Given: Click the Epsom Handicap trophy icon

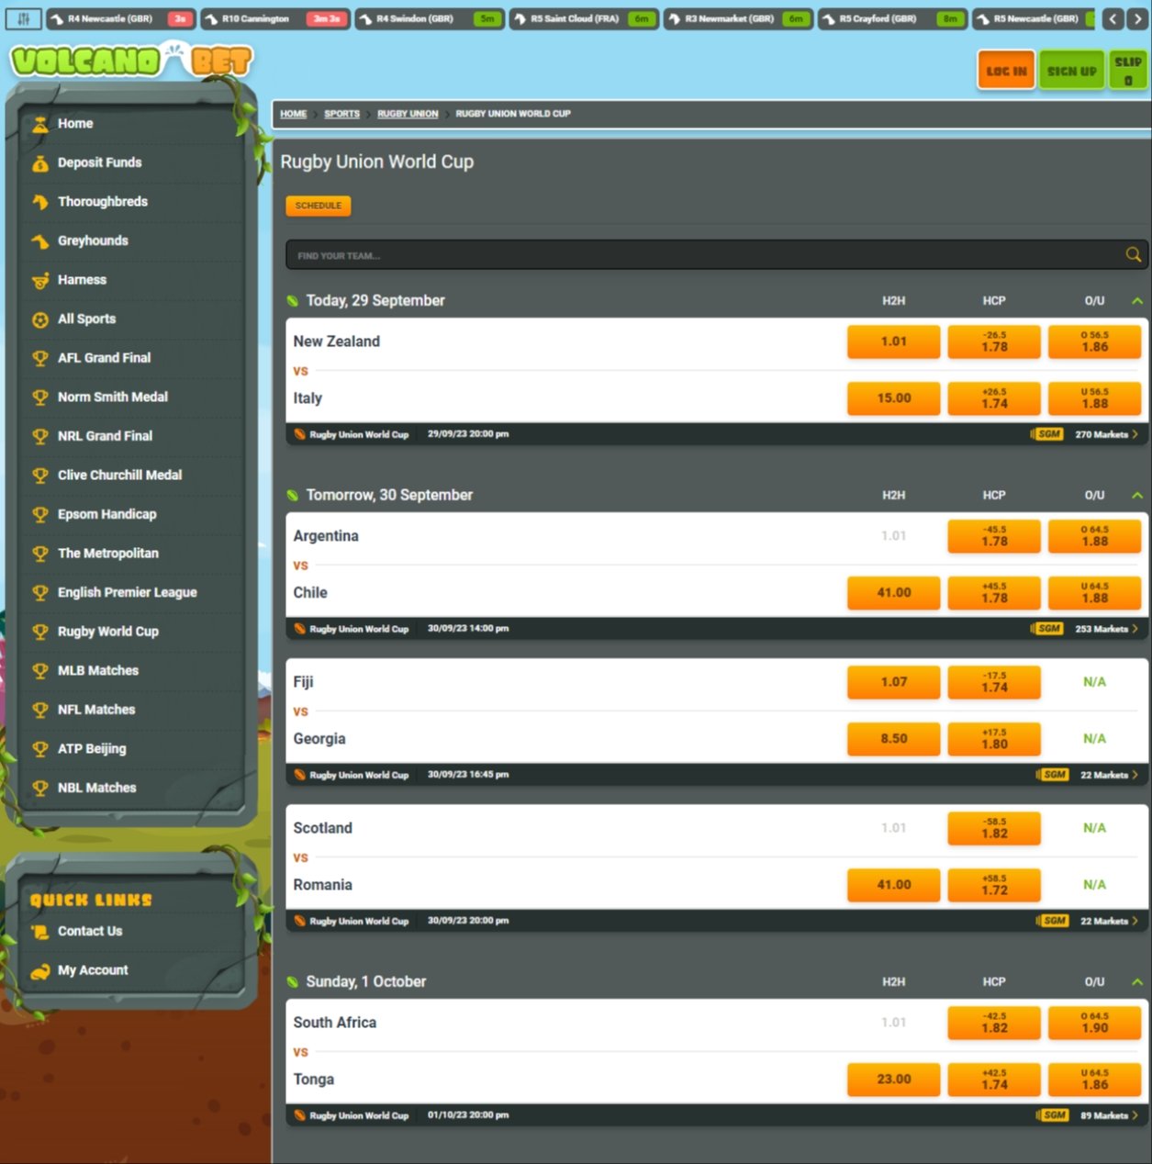Looking at the screenshot, I should click(40, 515).
